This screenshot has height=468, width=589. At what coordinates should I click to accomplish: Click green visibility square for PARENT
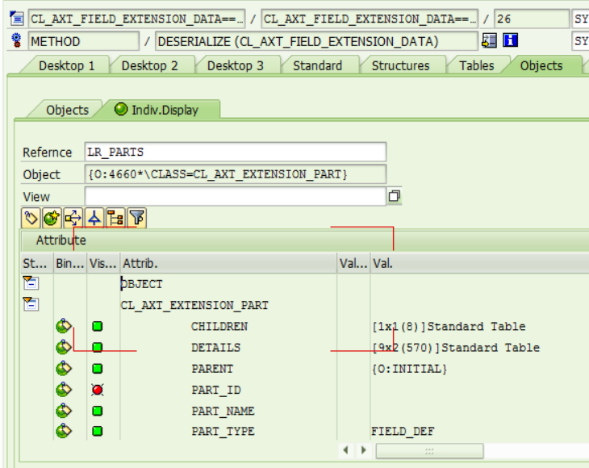coord(98,369)
